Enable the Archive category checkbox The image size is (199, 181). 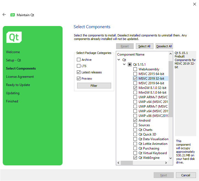tap(79, 60)
